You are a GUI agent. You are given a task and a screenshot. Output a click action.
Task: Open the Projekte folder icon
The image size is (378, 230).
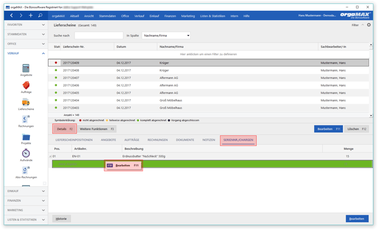[26, 137]
